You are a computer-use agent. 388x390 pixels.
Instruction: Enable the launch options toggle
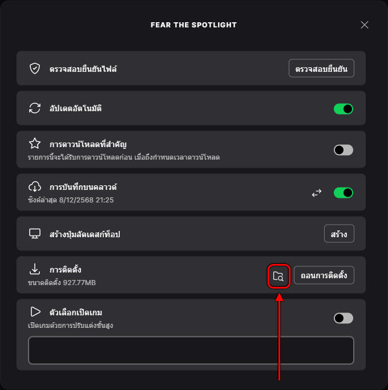pos(343,318)
